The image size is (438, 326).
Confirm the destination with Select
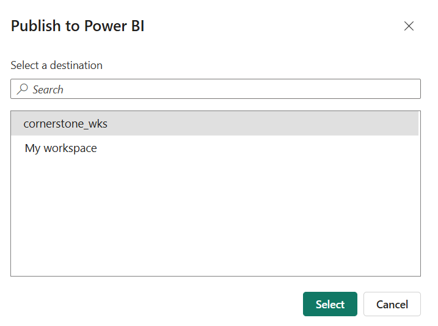pyautogui.click(x=330, y=304)
